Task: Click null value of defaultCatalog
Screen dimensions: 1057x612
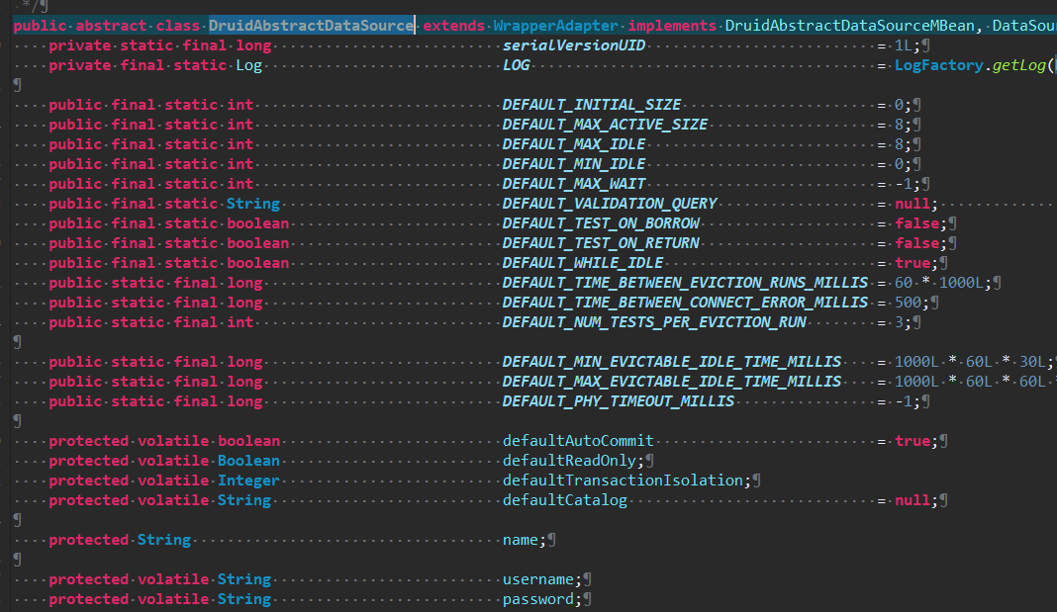Action: click(x=913, y=500)
